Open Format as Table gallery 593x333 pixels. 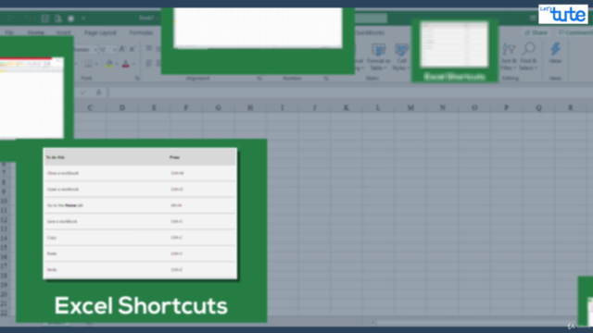coord(378,56)
